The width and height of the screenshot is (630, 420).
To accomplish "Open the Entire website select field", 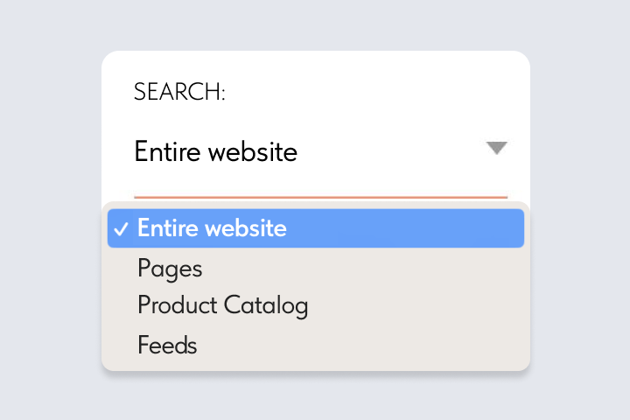I will [x=320, y=152].
